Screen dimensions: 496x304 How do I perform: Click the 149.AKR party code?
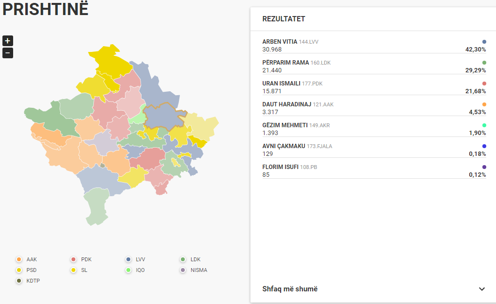(x=319, y=125)
